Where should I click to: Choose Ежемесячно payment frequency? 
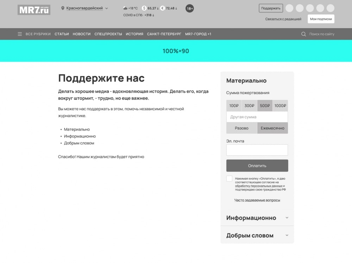point(272,128)
